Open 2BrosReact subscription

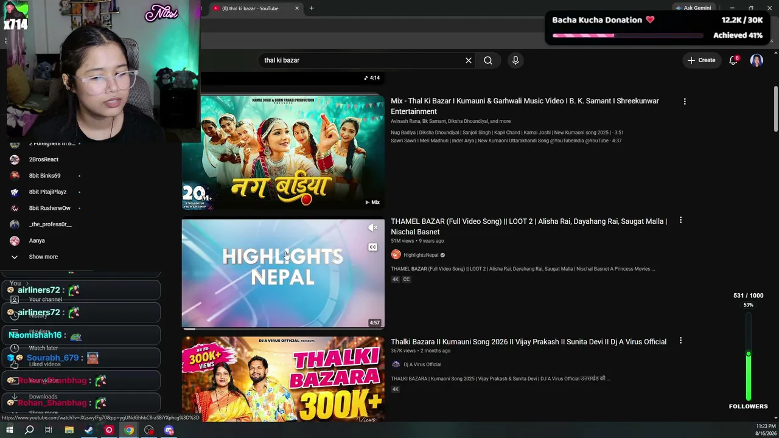(x=44, y=159)
